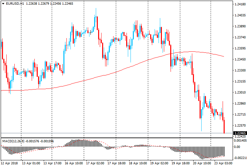
Task: Click the 1.22715 price axis label
Action: (x=240, y=115)
